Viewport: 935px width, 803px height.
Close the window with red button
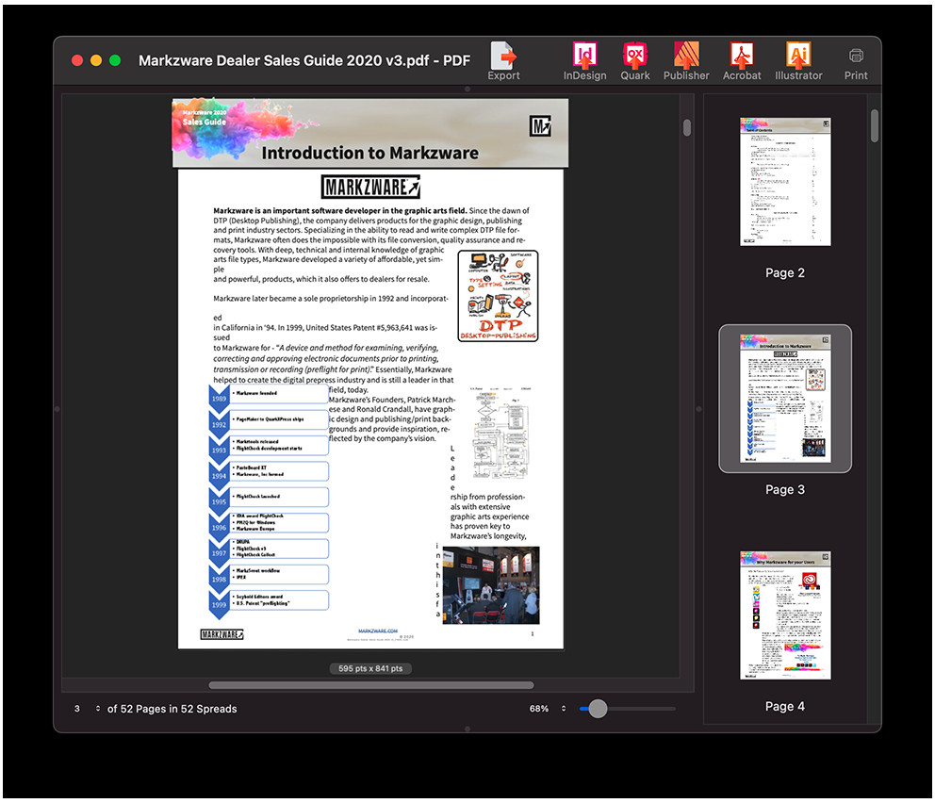(77, 60)
